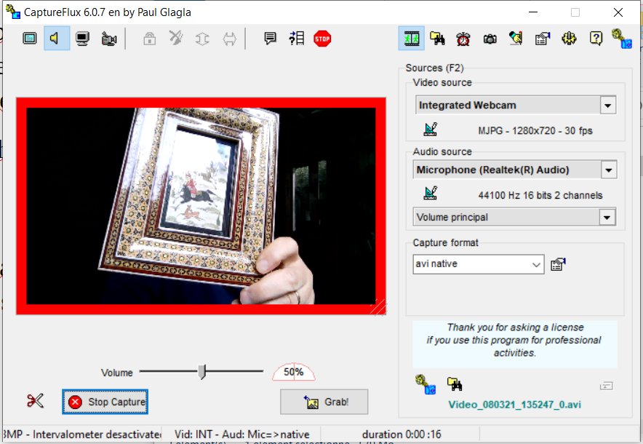Open the gear settings icon
Image resolution: width=643 pixels, height=444 pixels.
(x=570, y=39)
